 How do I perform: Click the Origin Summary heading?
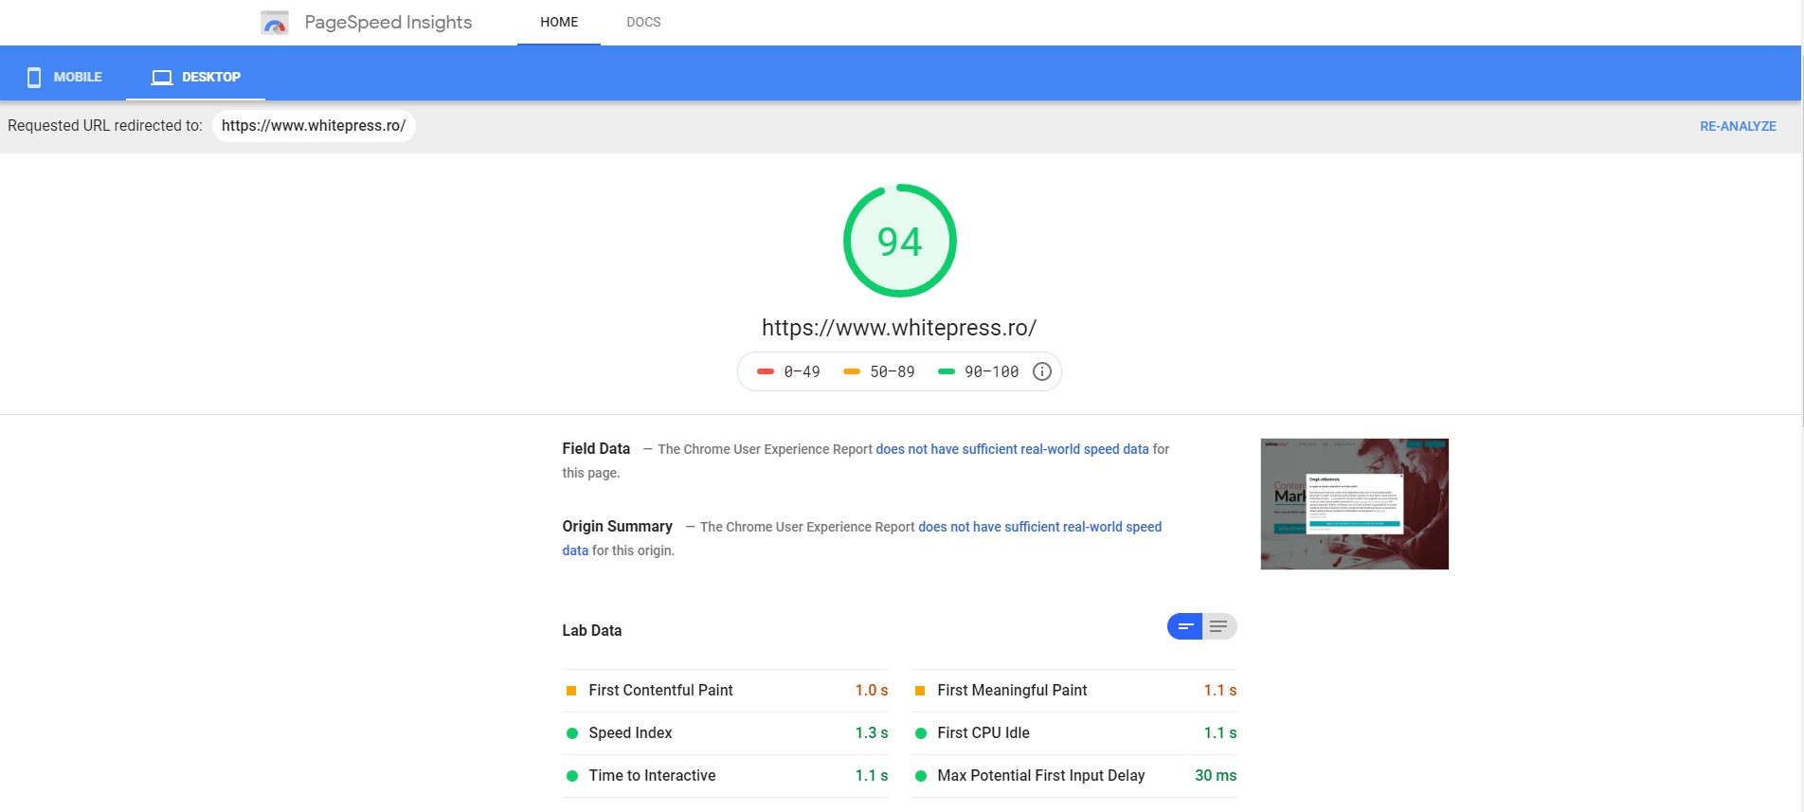(618, 527)
